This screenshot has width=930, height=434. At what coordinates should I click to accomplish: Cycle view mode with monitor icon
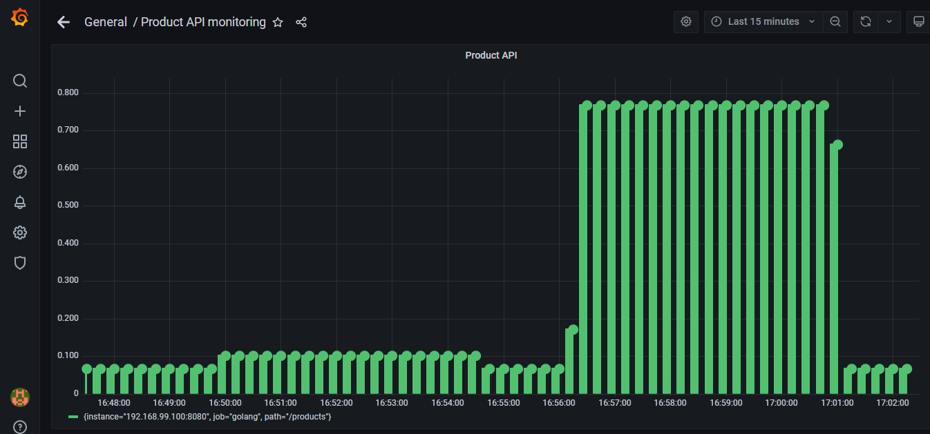click(x=918, y=21)
